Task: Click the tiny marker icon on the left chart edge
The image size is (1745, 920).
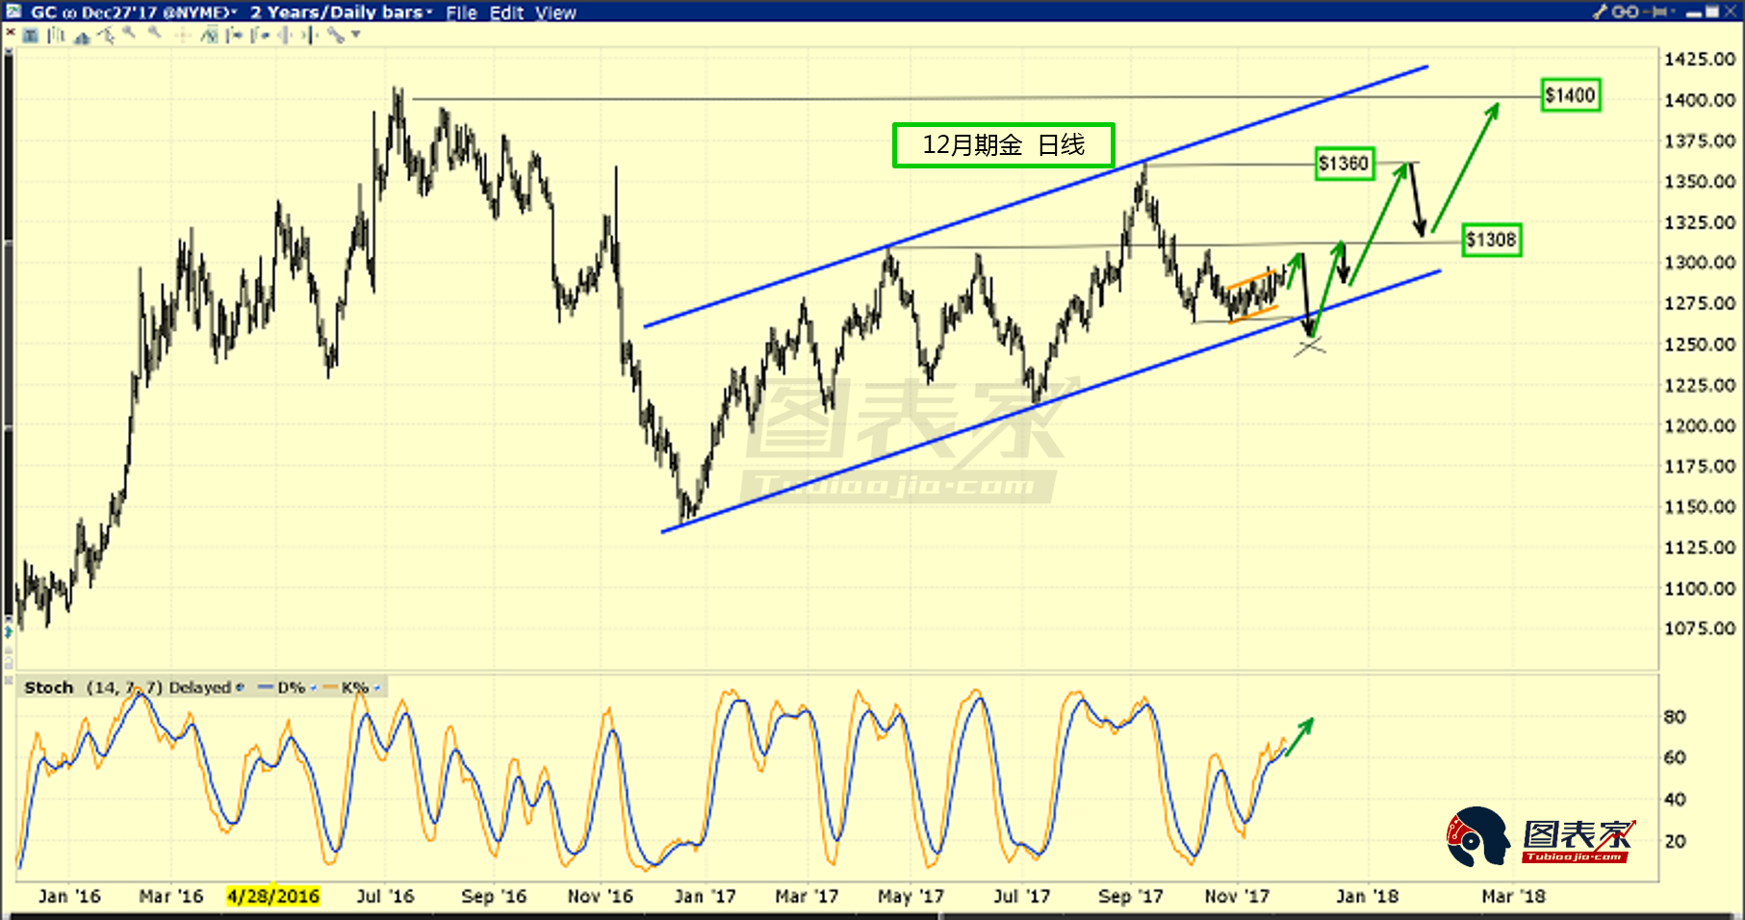Action: point(9,631)
